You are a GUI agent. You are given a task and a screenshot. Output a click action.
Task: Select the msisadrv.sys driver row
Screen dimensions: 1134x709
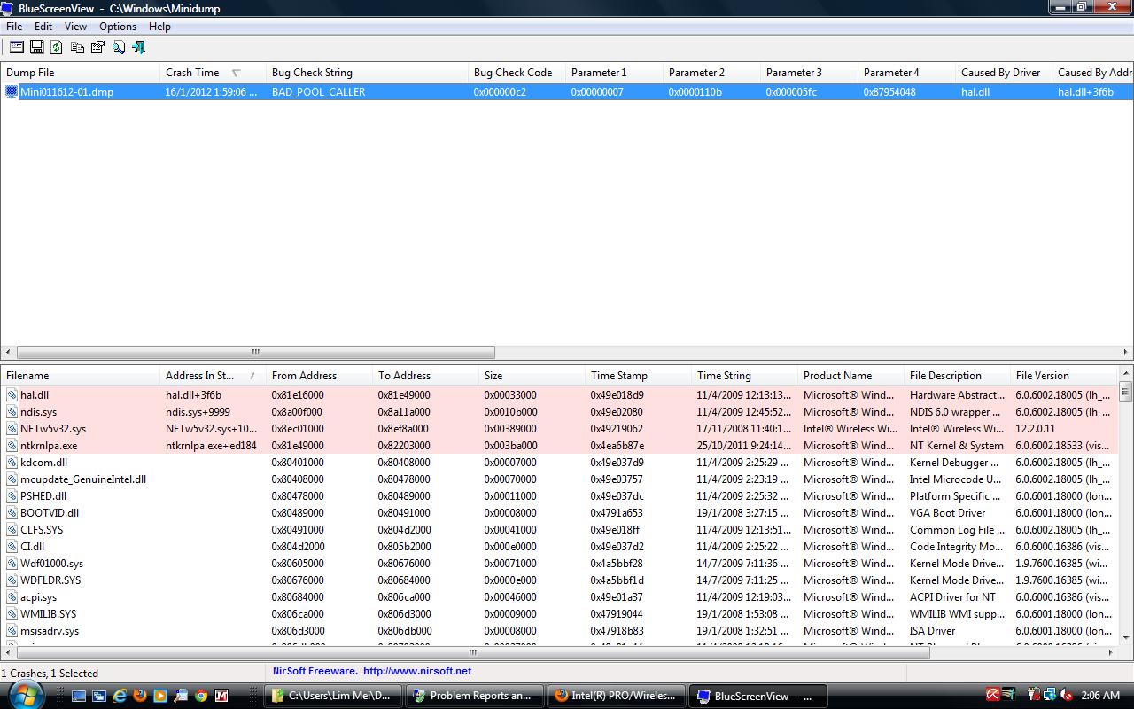click(559, 631)
